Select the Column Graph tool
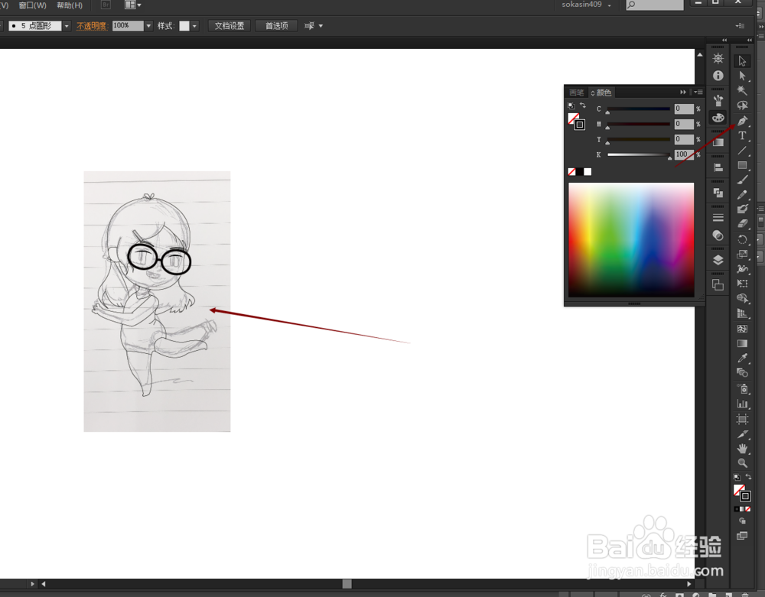765x597 pixels. pos(742,404)
